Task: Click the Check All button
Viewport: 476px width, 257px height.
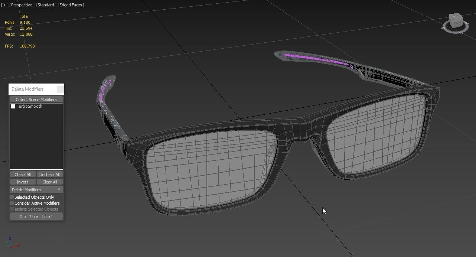Action: [x=23, y=175]
